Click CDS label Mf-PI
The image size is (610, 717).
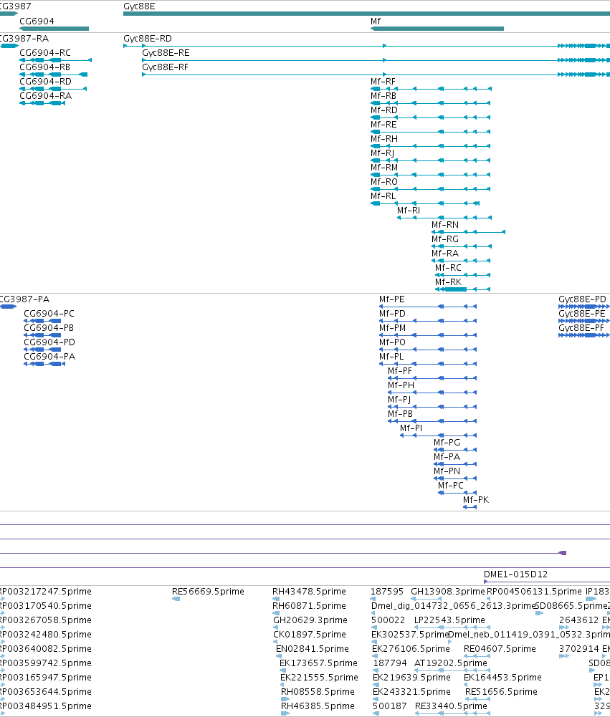coord(411,428)
